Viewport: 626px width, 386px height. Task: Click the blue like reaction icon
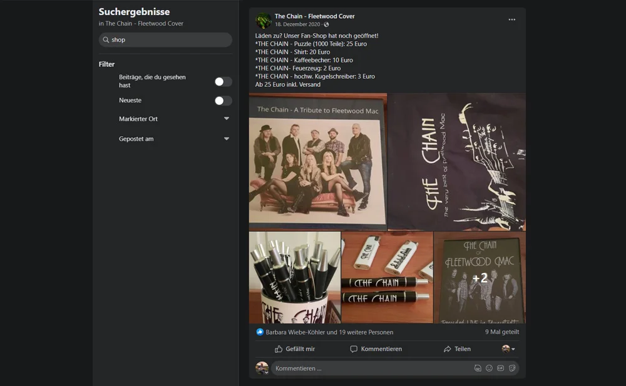[x=260, y=332]
